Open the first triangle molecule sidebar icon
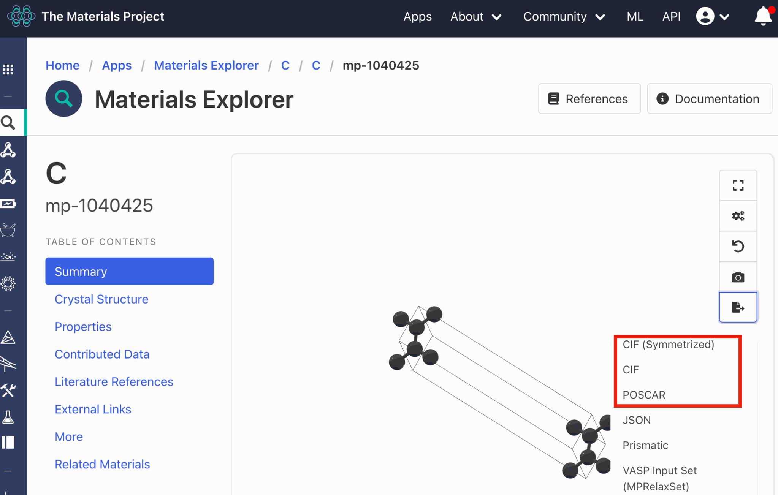This screenshot has height=495, width=778. [x=8, y=150]
